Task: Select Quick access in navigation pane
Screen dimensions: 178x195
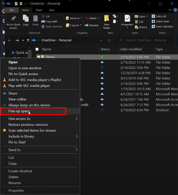Action: [x=20, y=53]
